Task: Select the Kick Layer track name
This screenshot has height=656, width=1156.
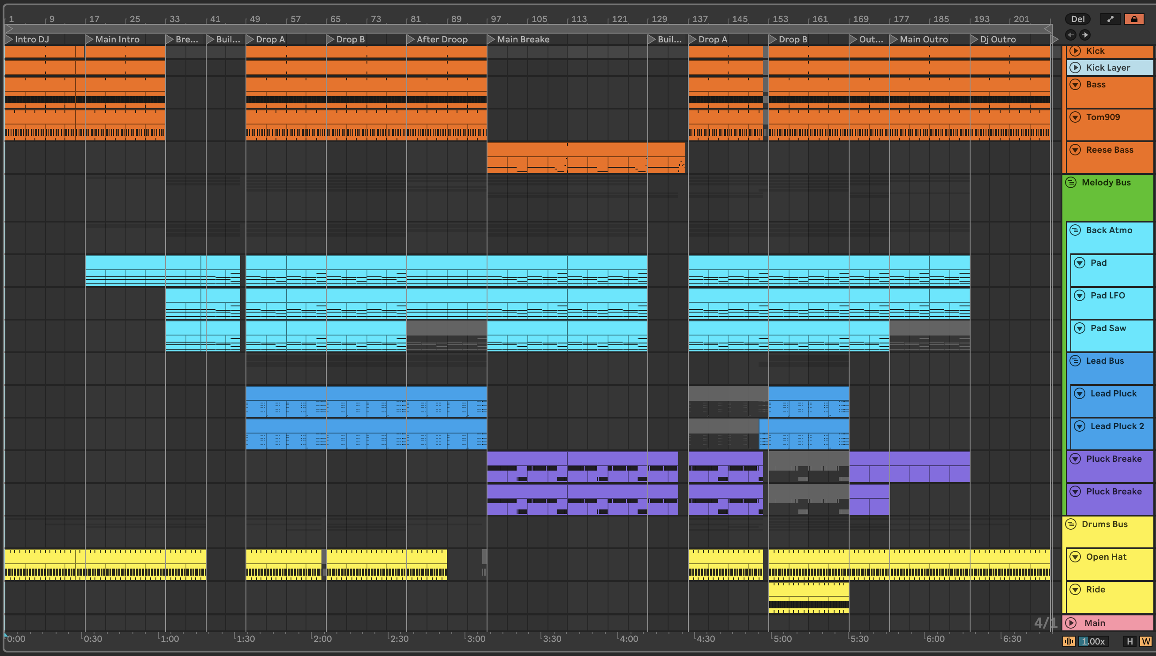Action: coord(1108,68)
